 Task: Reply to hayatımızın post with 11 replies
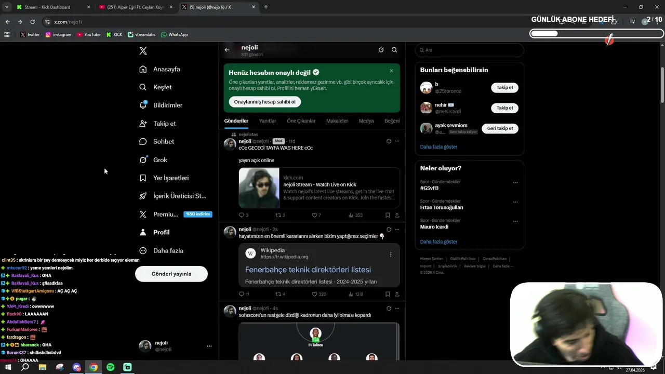pyautogui.click(x=244, y=294)
